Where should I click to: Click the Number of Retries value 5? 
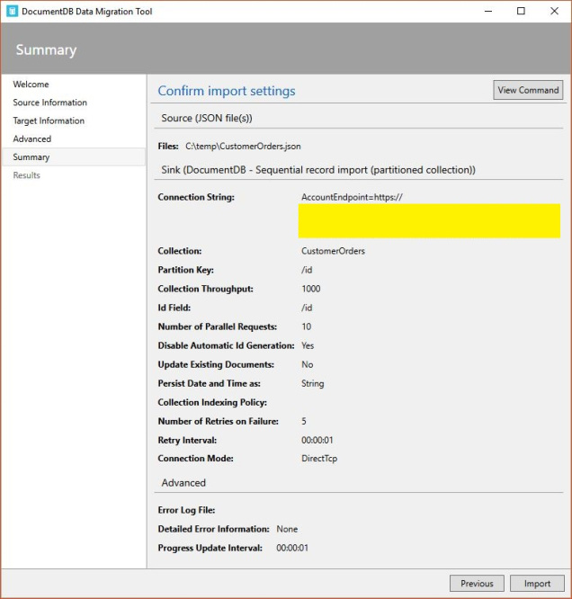pos(304,421)
